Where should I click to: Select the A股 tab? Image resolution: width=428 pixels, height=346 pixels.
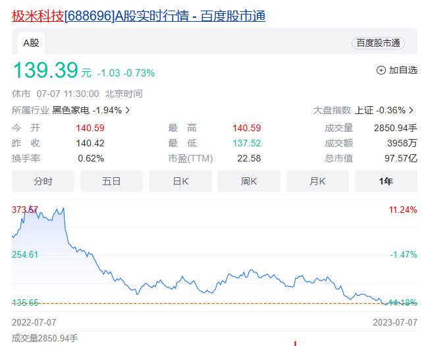pos(31,43)
